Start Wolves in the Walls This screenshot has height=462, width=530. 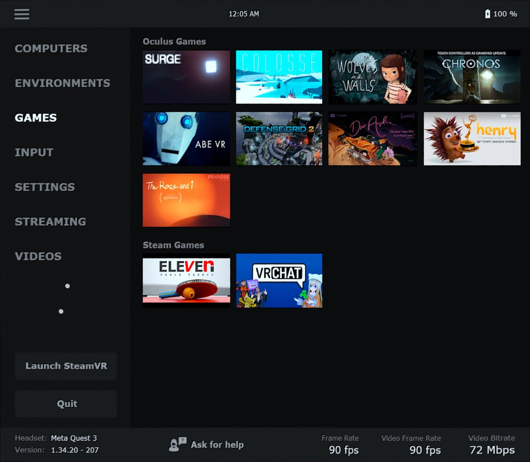373,77
